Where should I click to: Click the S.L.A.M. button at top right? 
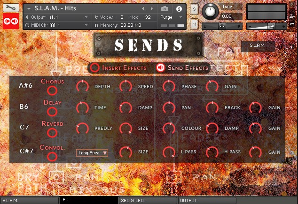tap(258, 45)
